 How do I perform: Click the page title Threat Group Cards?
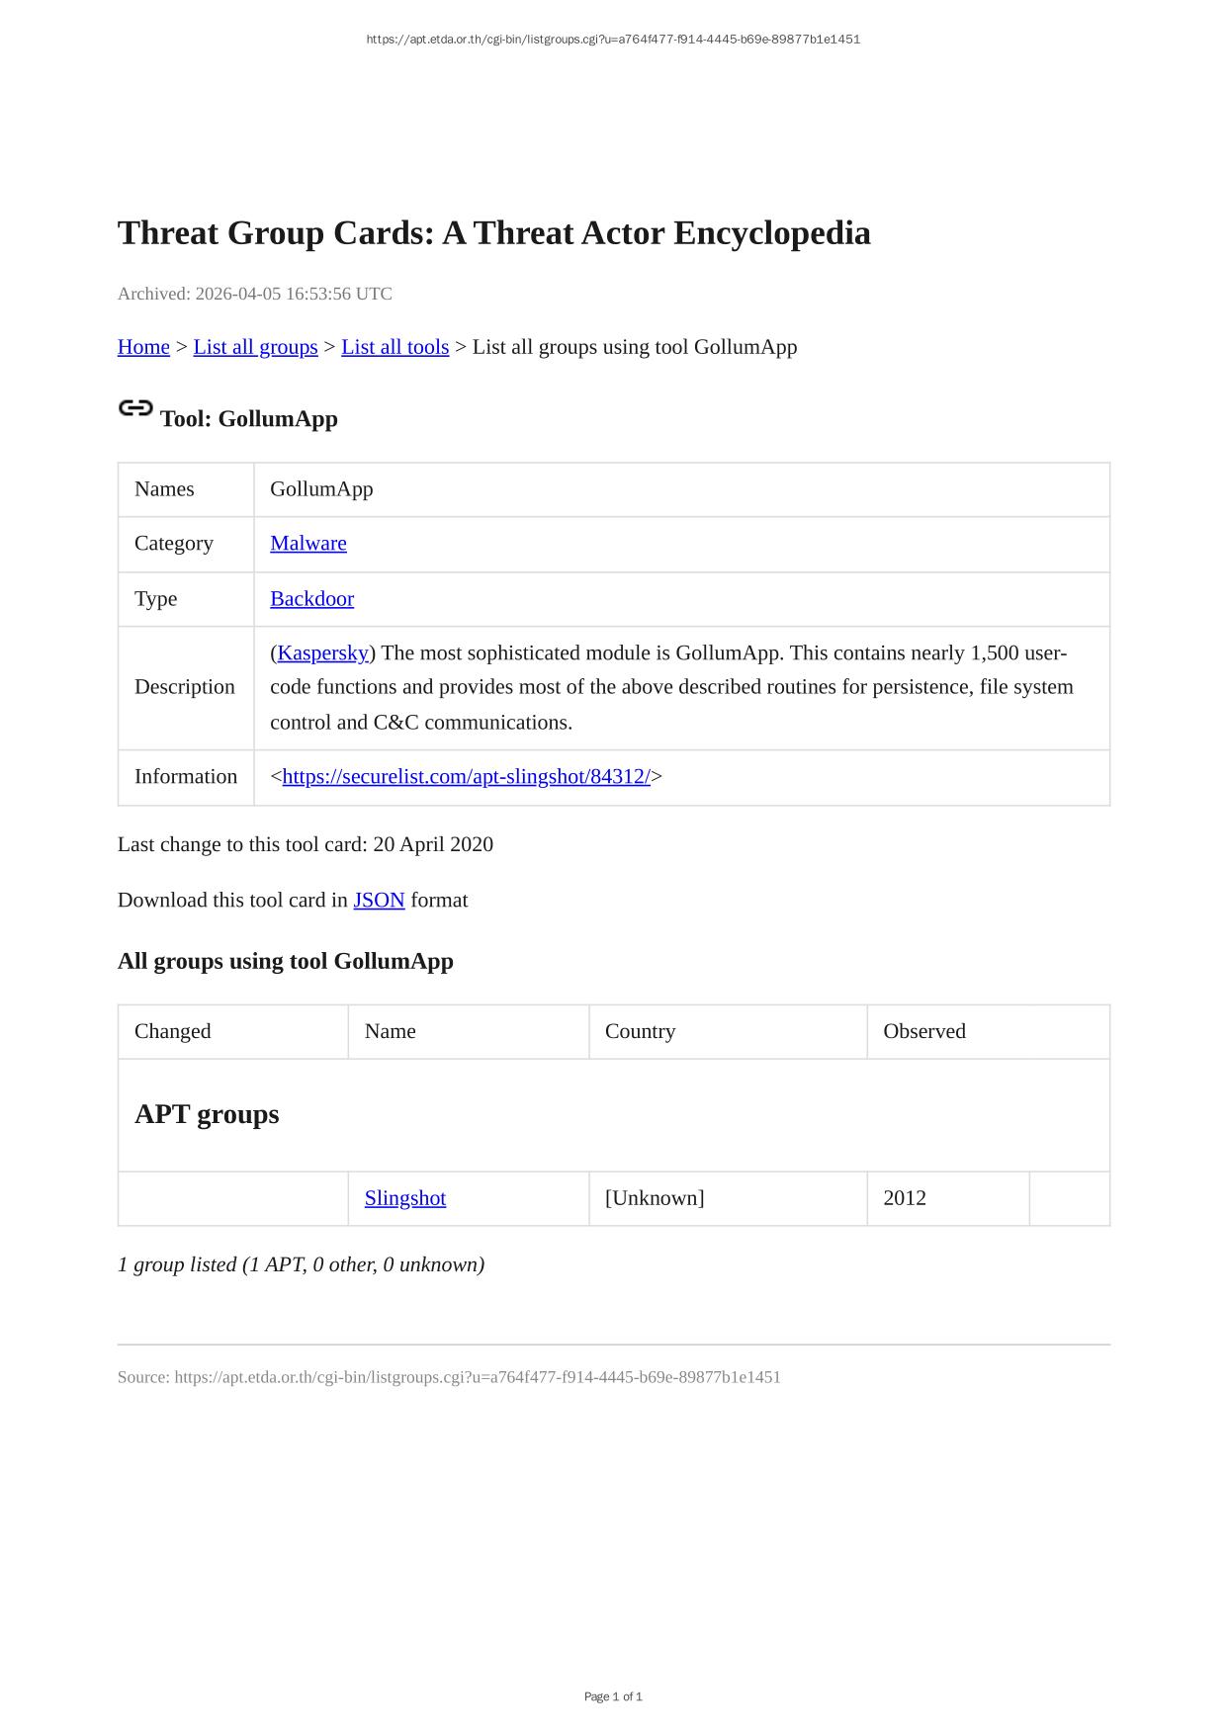point(493,233)
